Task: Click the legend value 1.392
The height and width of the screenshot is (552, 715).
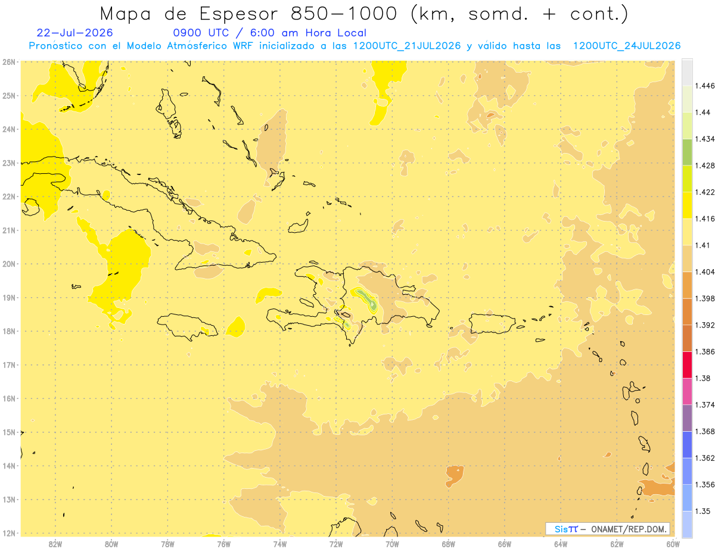Action: coord(704,325)
